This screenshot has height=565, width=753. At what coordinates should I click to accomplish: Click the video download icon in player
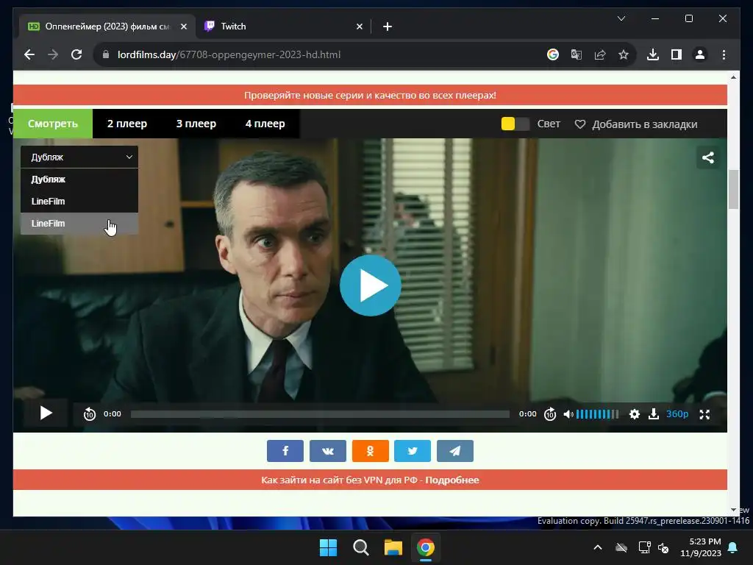654,413
